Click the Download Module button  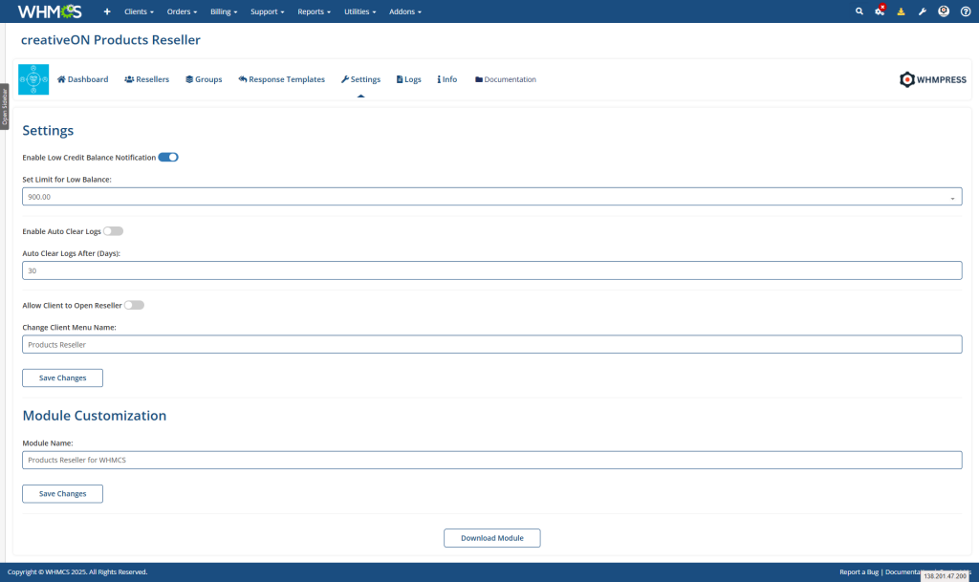point(491,537)
